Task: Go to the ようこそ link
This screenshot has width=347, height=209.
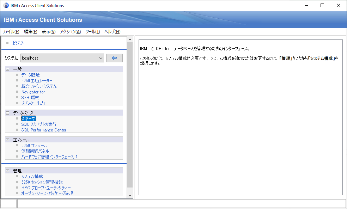Action: [18, 43]
